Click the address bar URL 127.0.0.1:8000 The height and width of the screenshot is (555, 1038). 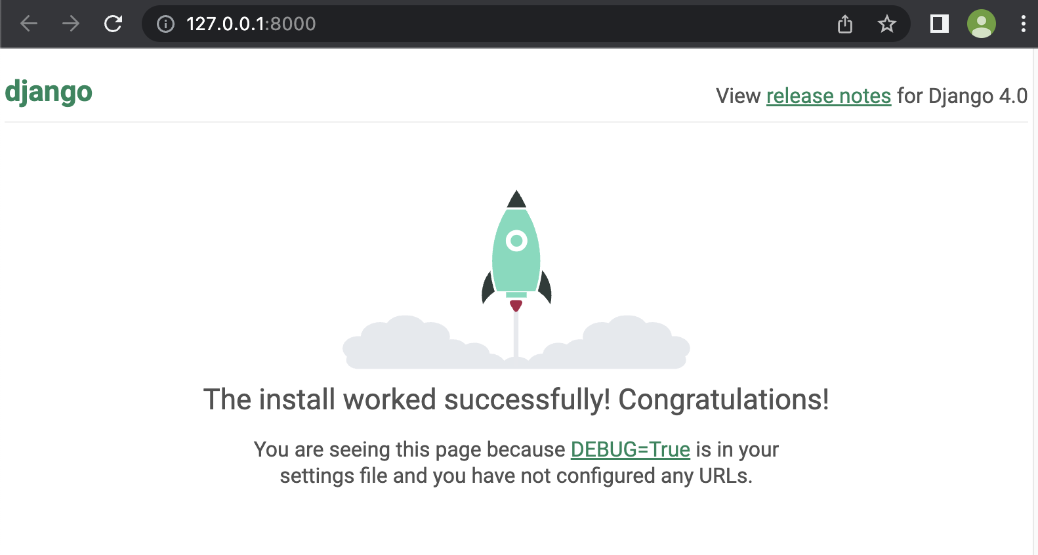pyautogui.click(x=251, y=24)
